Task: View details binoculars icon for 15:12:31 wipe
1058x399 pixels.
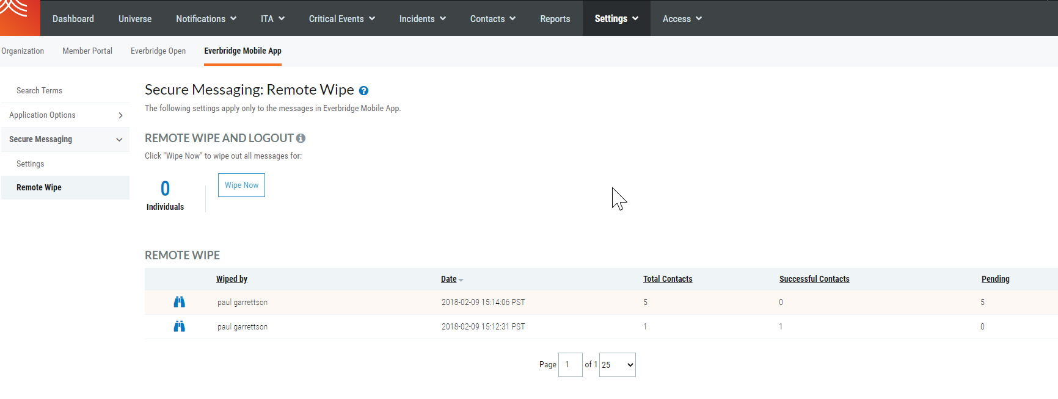Action: [179, 326]
